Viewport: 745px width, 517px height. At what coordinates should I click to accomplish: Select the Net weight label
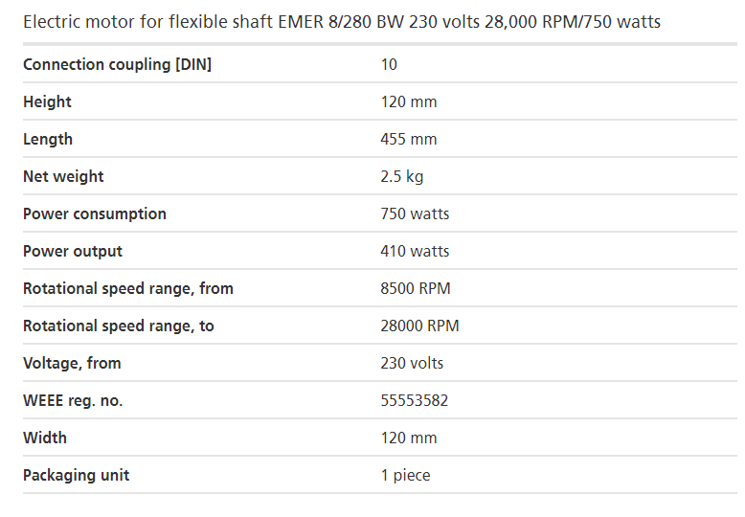pyautogui.click(x=63, y=177)
